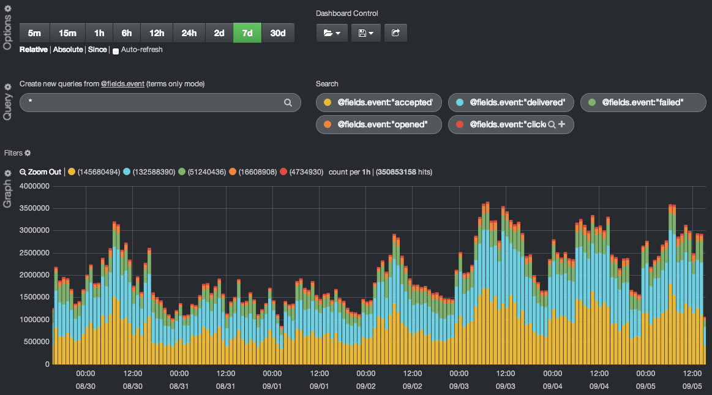The image size is (712, 395).
Task: Open the Filters gear settings
Action: point(28,153)
